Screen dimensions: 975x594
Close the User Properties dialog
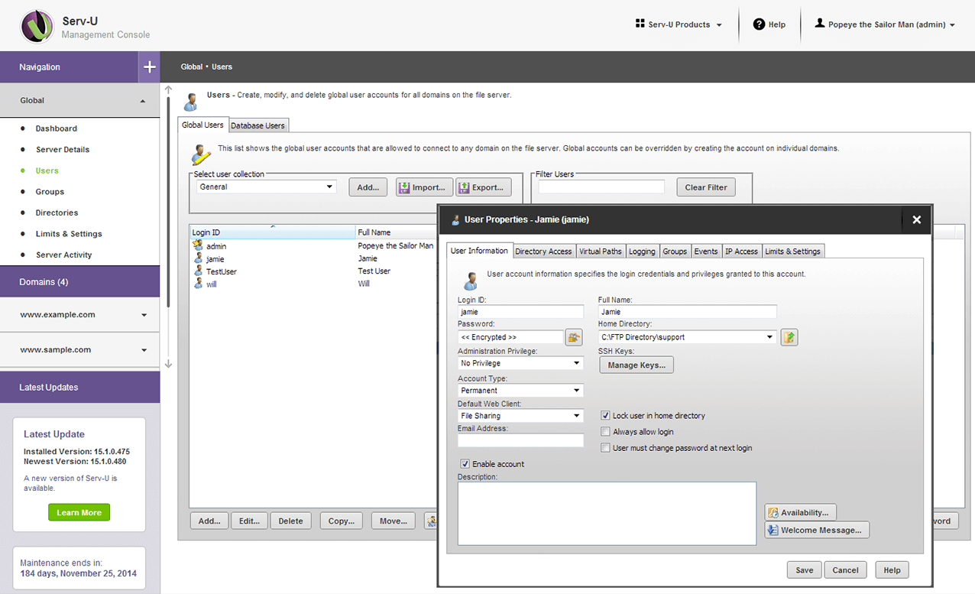coord(916,219)
